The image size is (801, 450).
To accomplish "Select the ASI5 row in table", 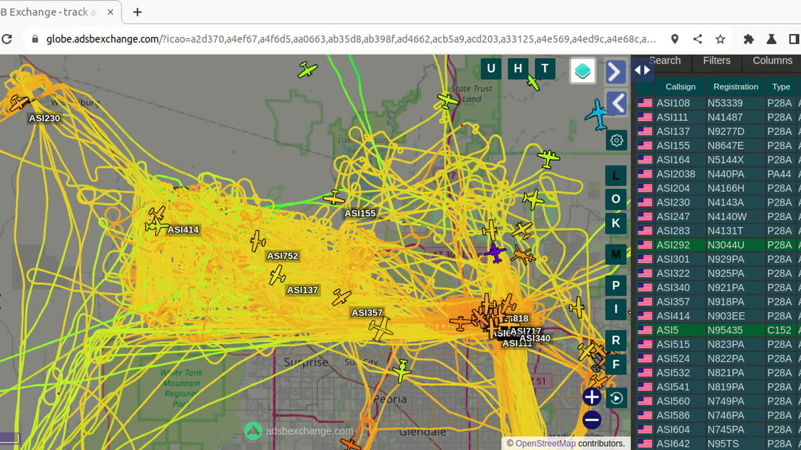I will click(718, 330).
